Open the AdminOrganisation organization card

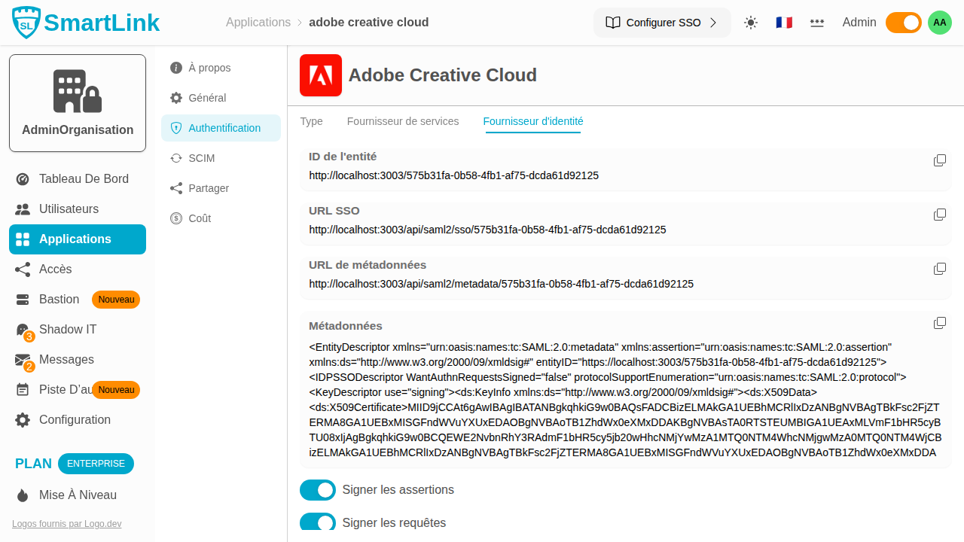point(78,103)
